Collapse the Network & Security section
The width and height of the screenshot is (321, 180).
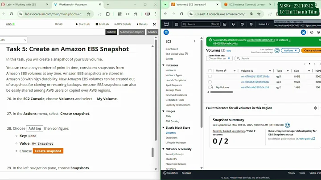pos(163,149)
